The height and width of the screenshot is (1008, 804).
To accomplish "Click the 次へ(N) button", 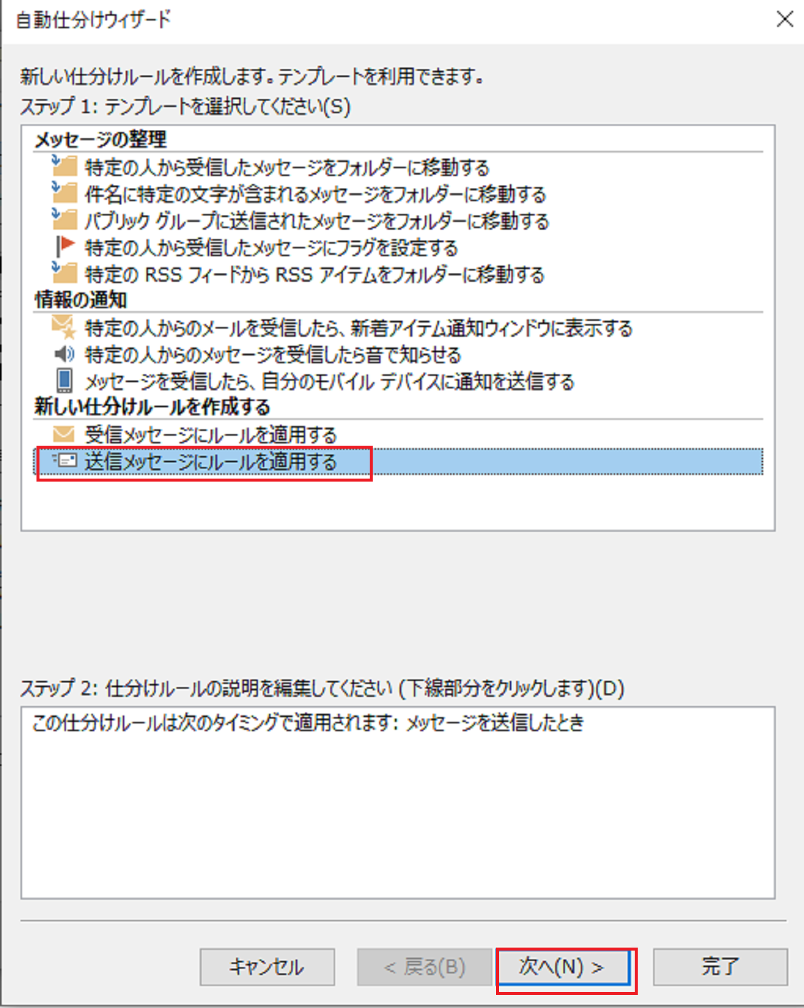I will coord(562,967).
